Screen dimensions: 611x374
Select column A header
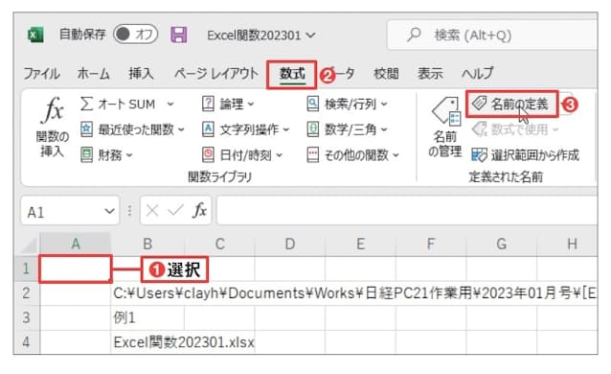coord(76,245)
